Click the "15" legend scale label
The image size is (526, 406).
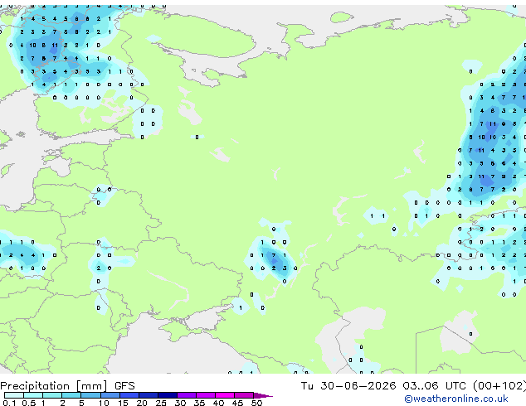point(123,403)
